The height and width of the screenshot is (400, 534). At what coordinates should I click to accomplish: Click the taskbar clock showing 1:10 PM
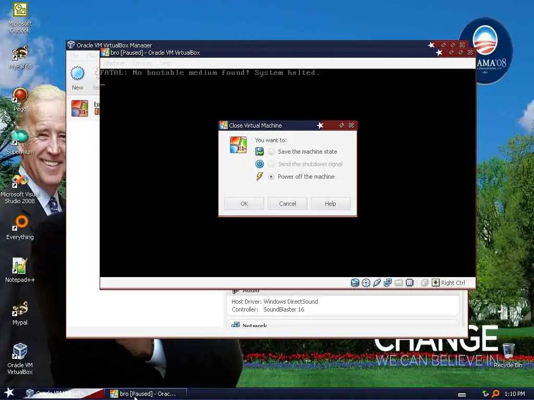[x=515, y=394]
